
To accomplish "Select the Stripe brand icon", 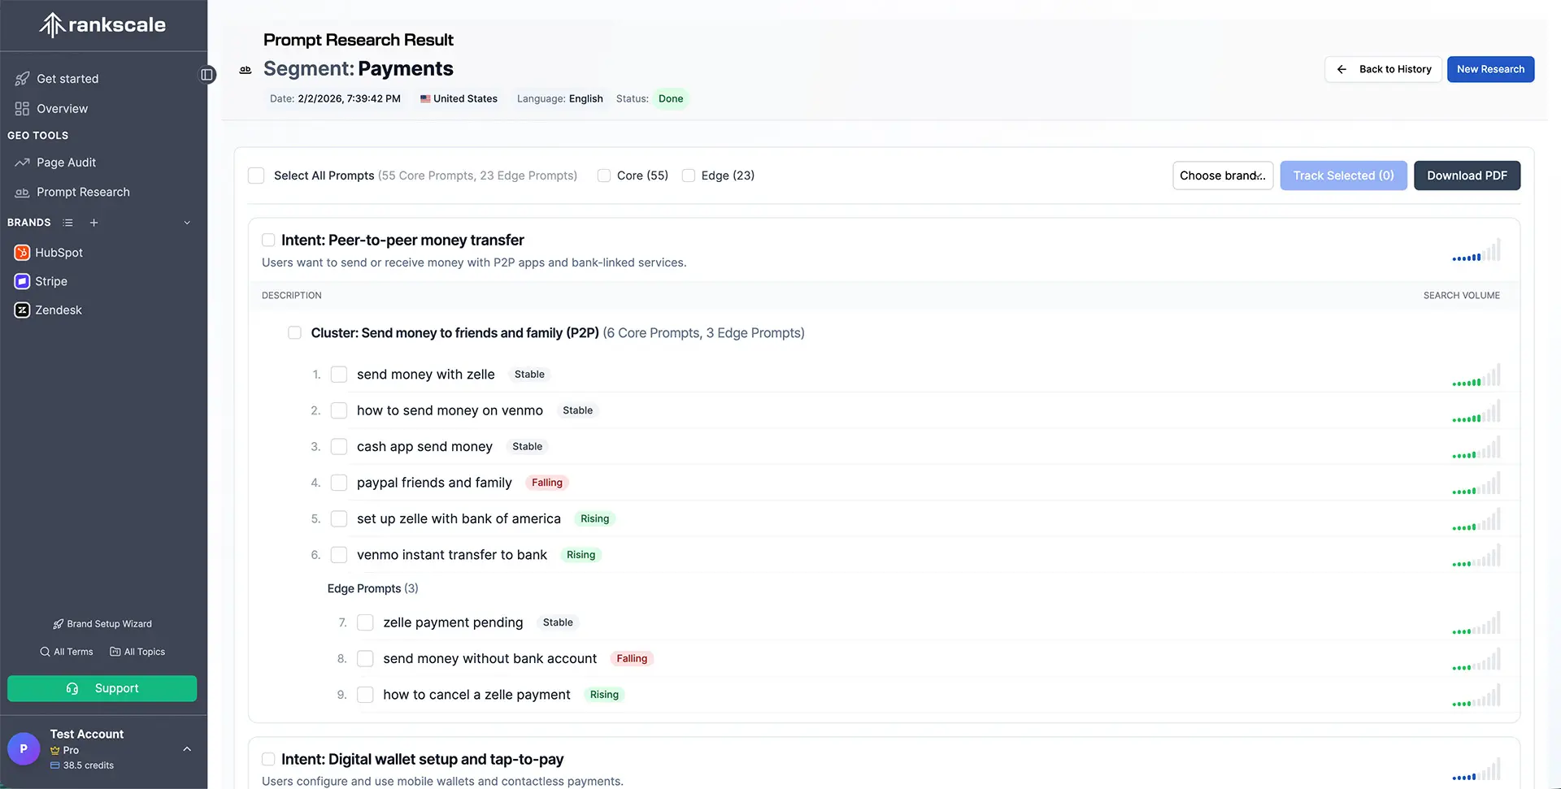I will 22,281.
